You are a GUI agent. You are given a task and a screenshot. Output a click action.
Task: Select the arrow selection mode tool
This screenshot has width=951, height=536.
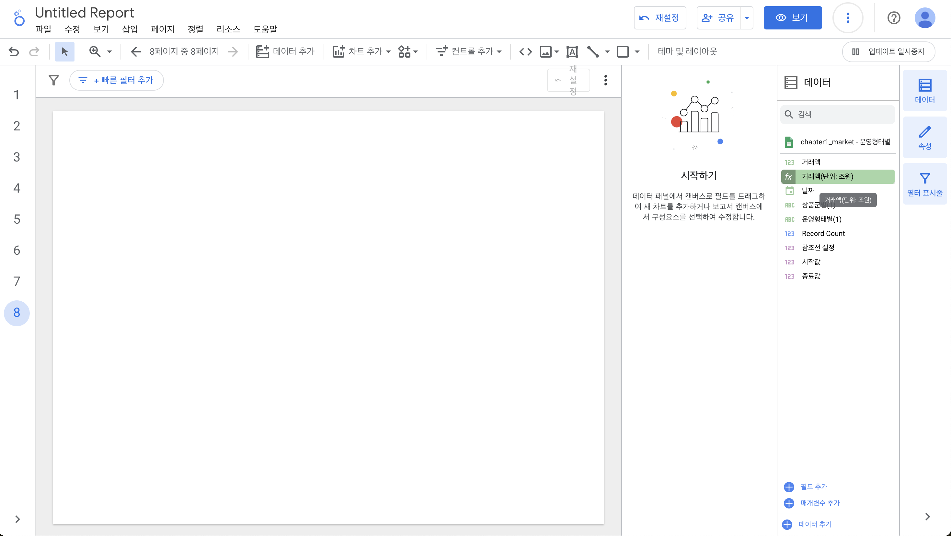pos(64,52)
